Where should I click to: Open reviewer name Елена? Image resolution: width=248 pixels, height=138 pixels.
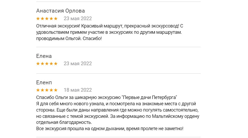click(x=44, y=56)
